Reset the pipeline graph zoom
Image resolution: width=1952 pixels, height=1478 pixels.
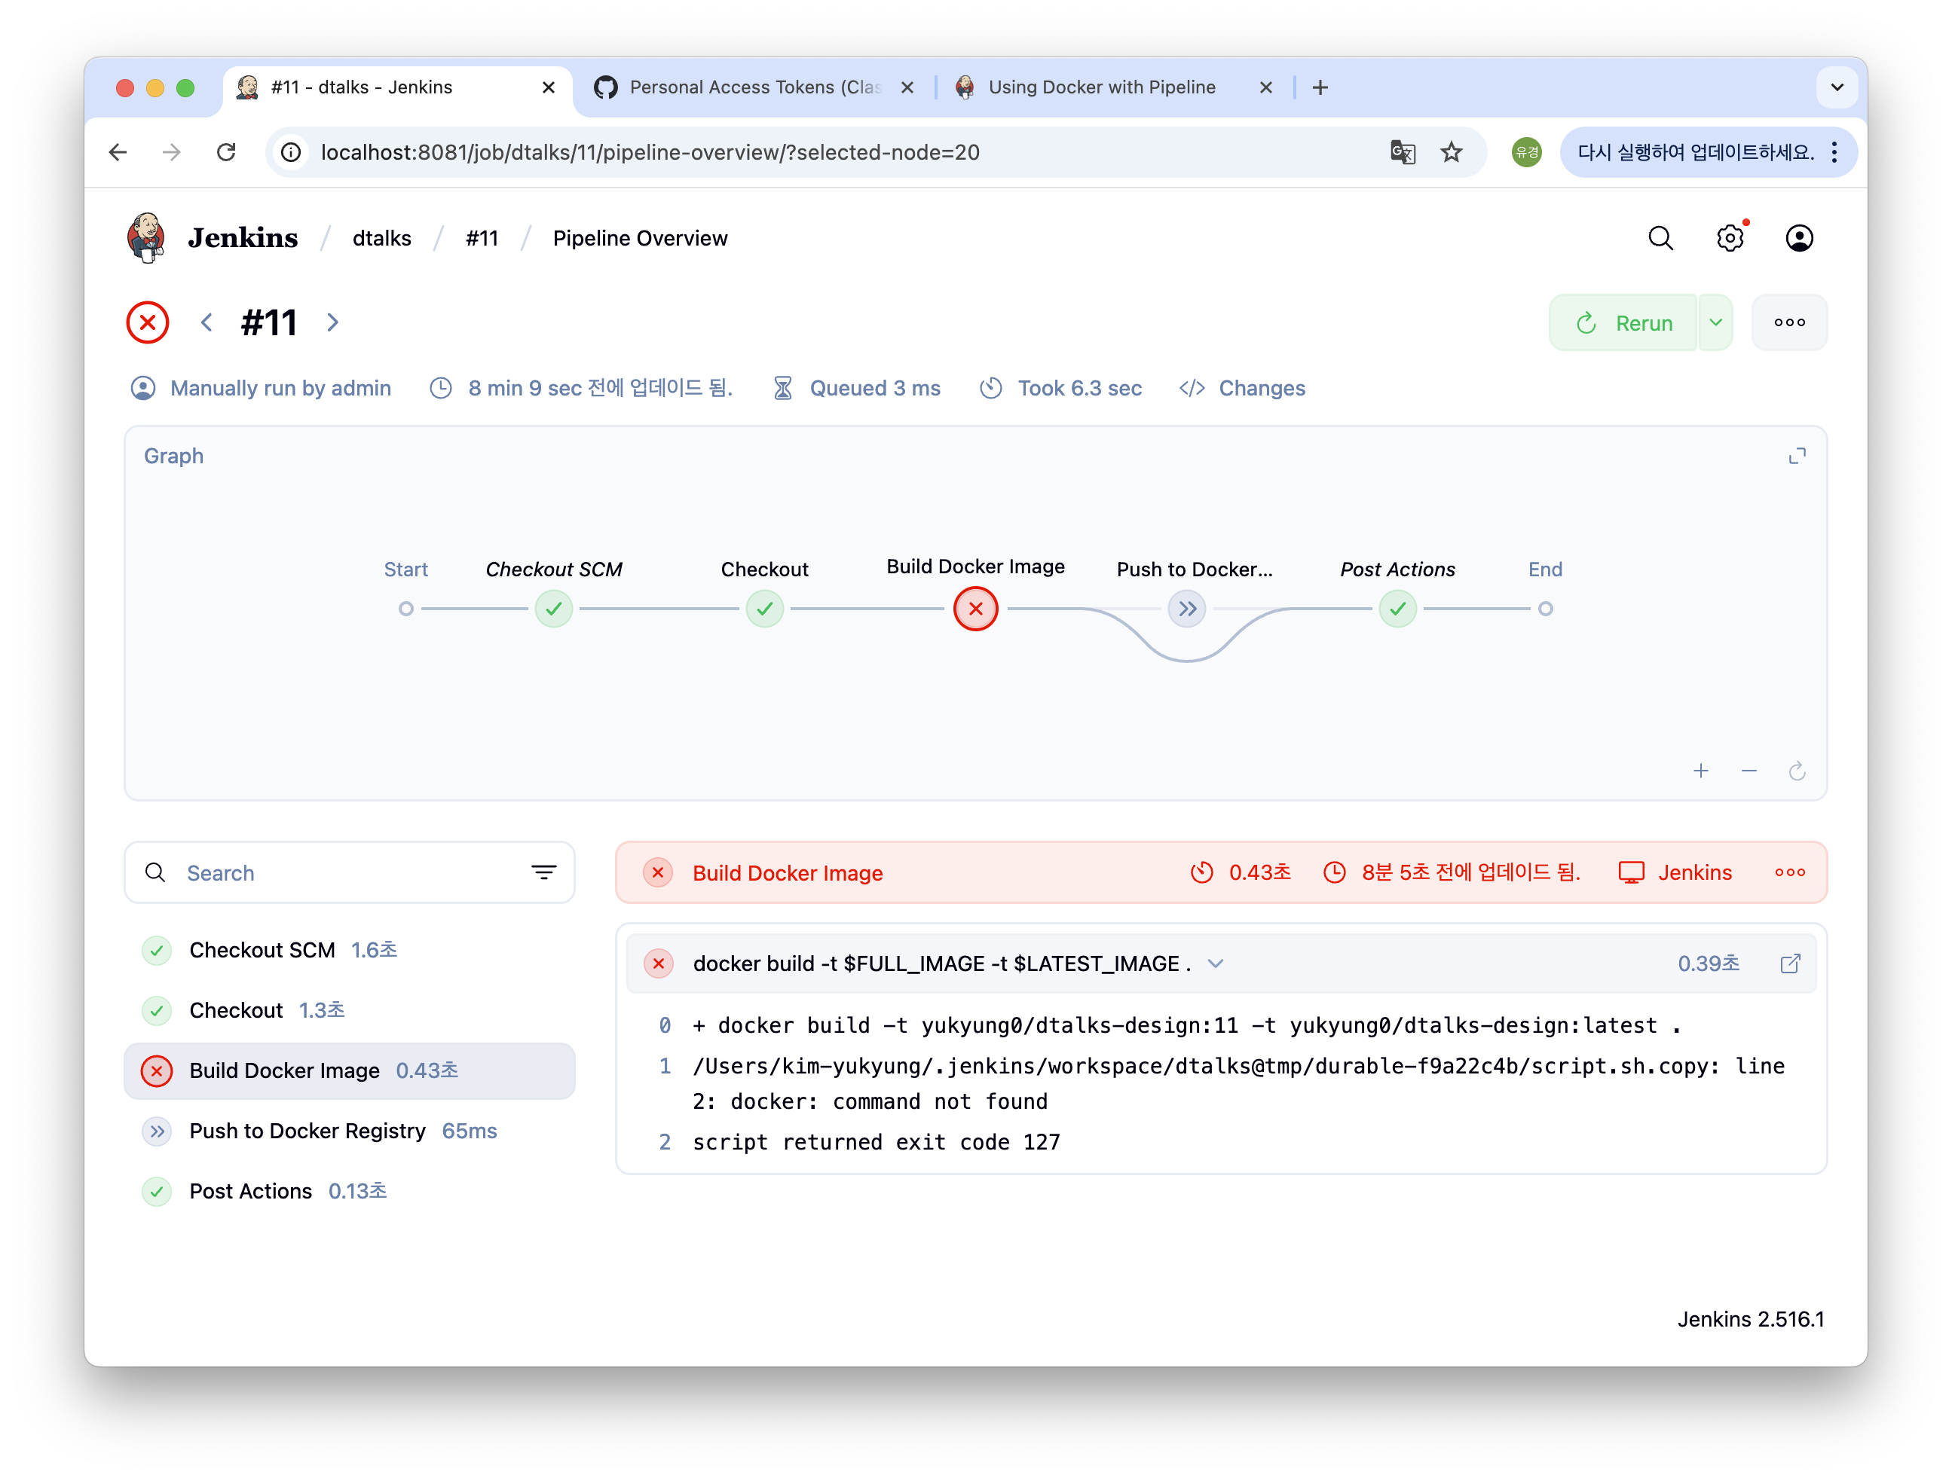tap(1797, 771)
